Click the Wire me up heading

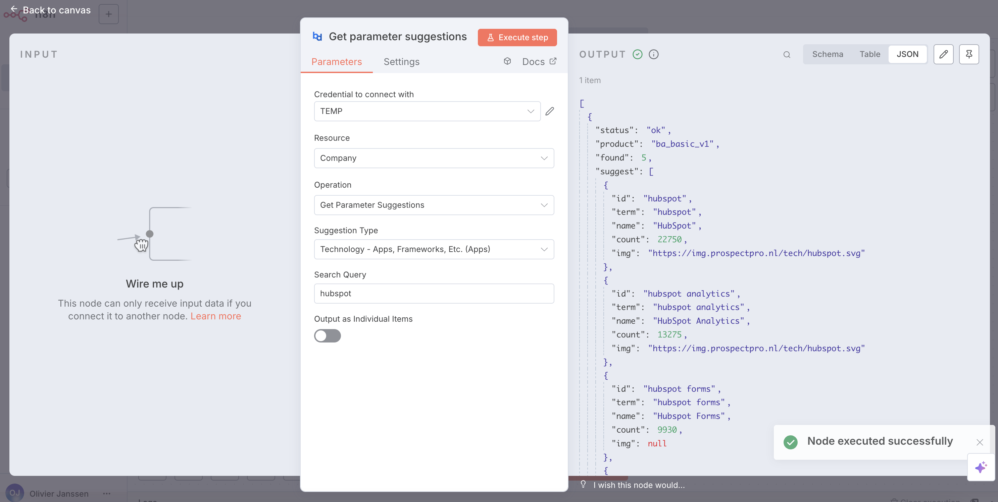tap(155, 284)
